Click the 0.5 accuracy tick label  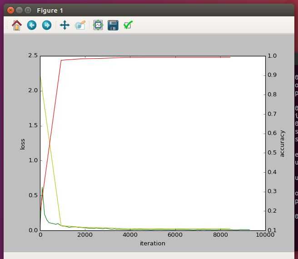272,153
